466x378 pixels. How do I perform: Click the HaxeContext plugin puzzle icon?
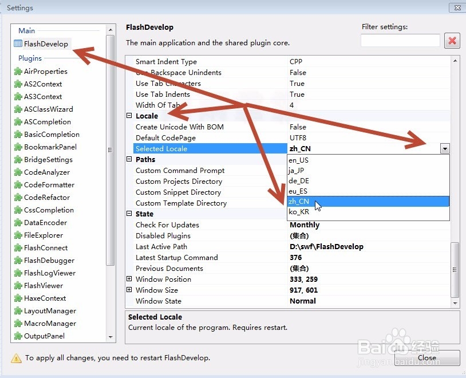click(x=18, y=298)
